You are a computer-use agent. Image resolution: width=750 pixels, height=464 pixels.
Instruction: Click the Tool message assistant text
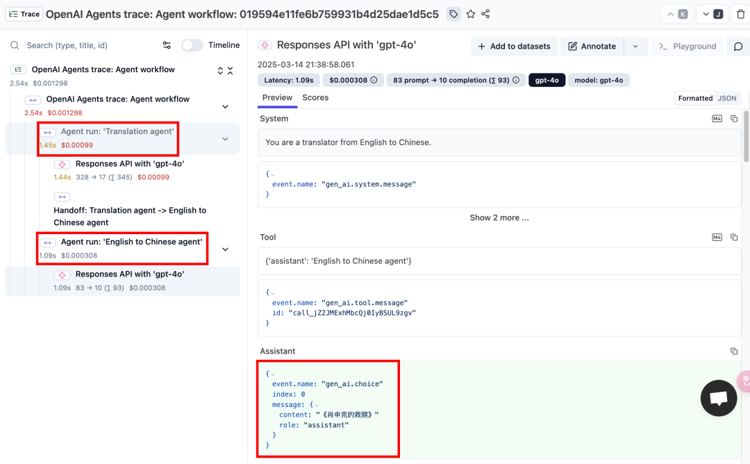(338, 261)
